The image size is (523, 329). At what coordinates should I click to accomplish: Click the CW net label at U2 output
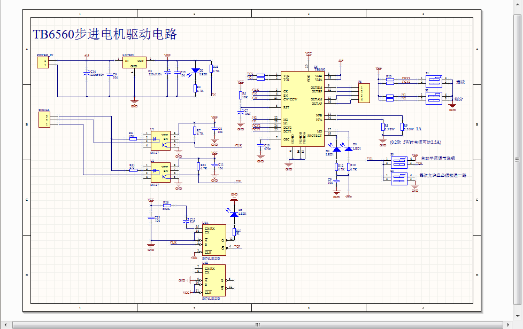pos(239,181)
